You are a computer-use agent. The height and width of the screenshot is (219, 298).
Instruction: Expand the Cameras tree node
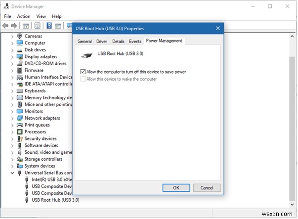pyautogui.click(x=12, y=36)
